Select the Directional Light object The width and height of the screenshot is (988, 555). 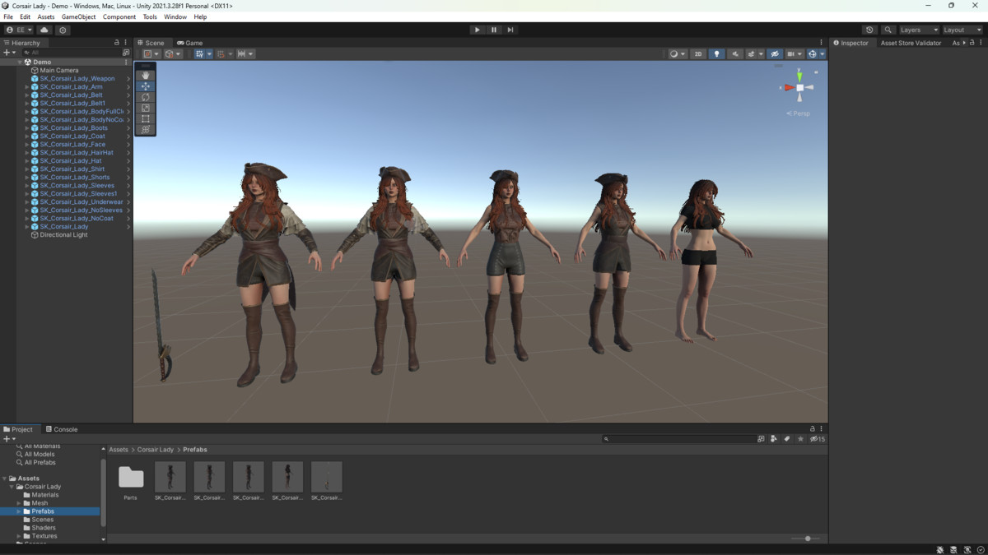tap(63, 235)
